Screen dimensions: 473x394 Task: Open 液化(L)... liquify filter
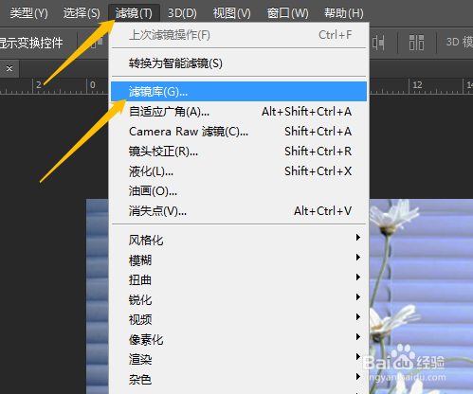tap(239, 171)
